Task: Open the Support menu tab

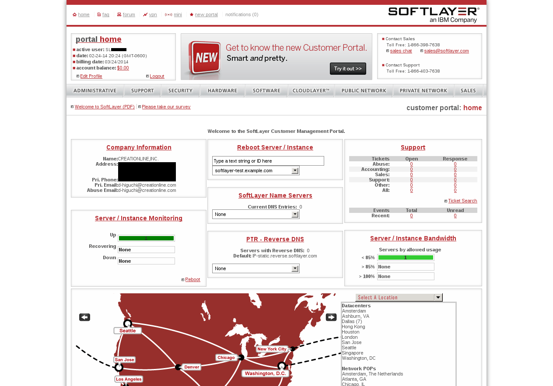Action: 143,91
